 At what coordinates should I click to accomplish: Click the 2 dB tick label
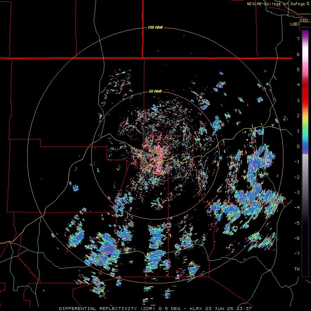(x=298, y=116)
